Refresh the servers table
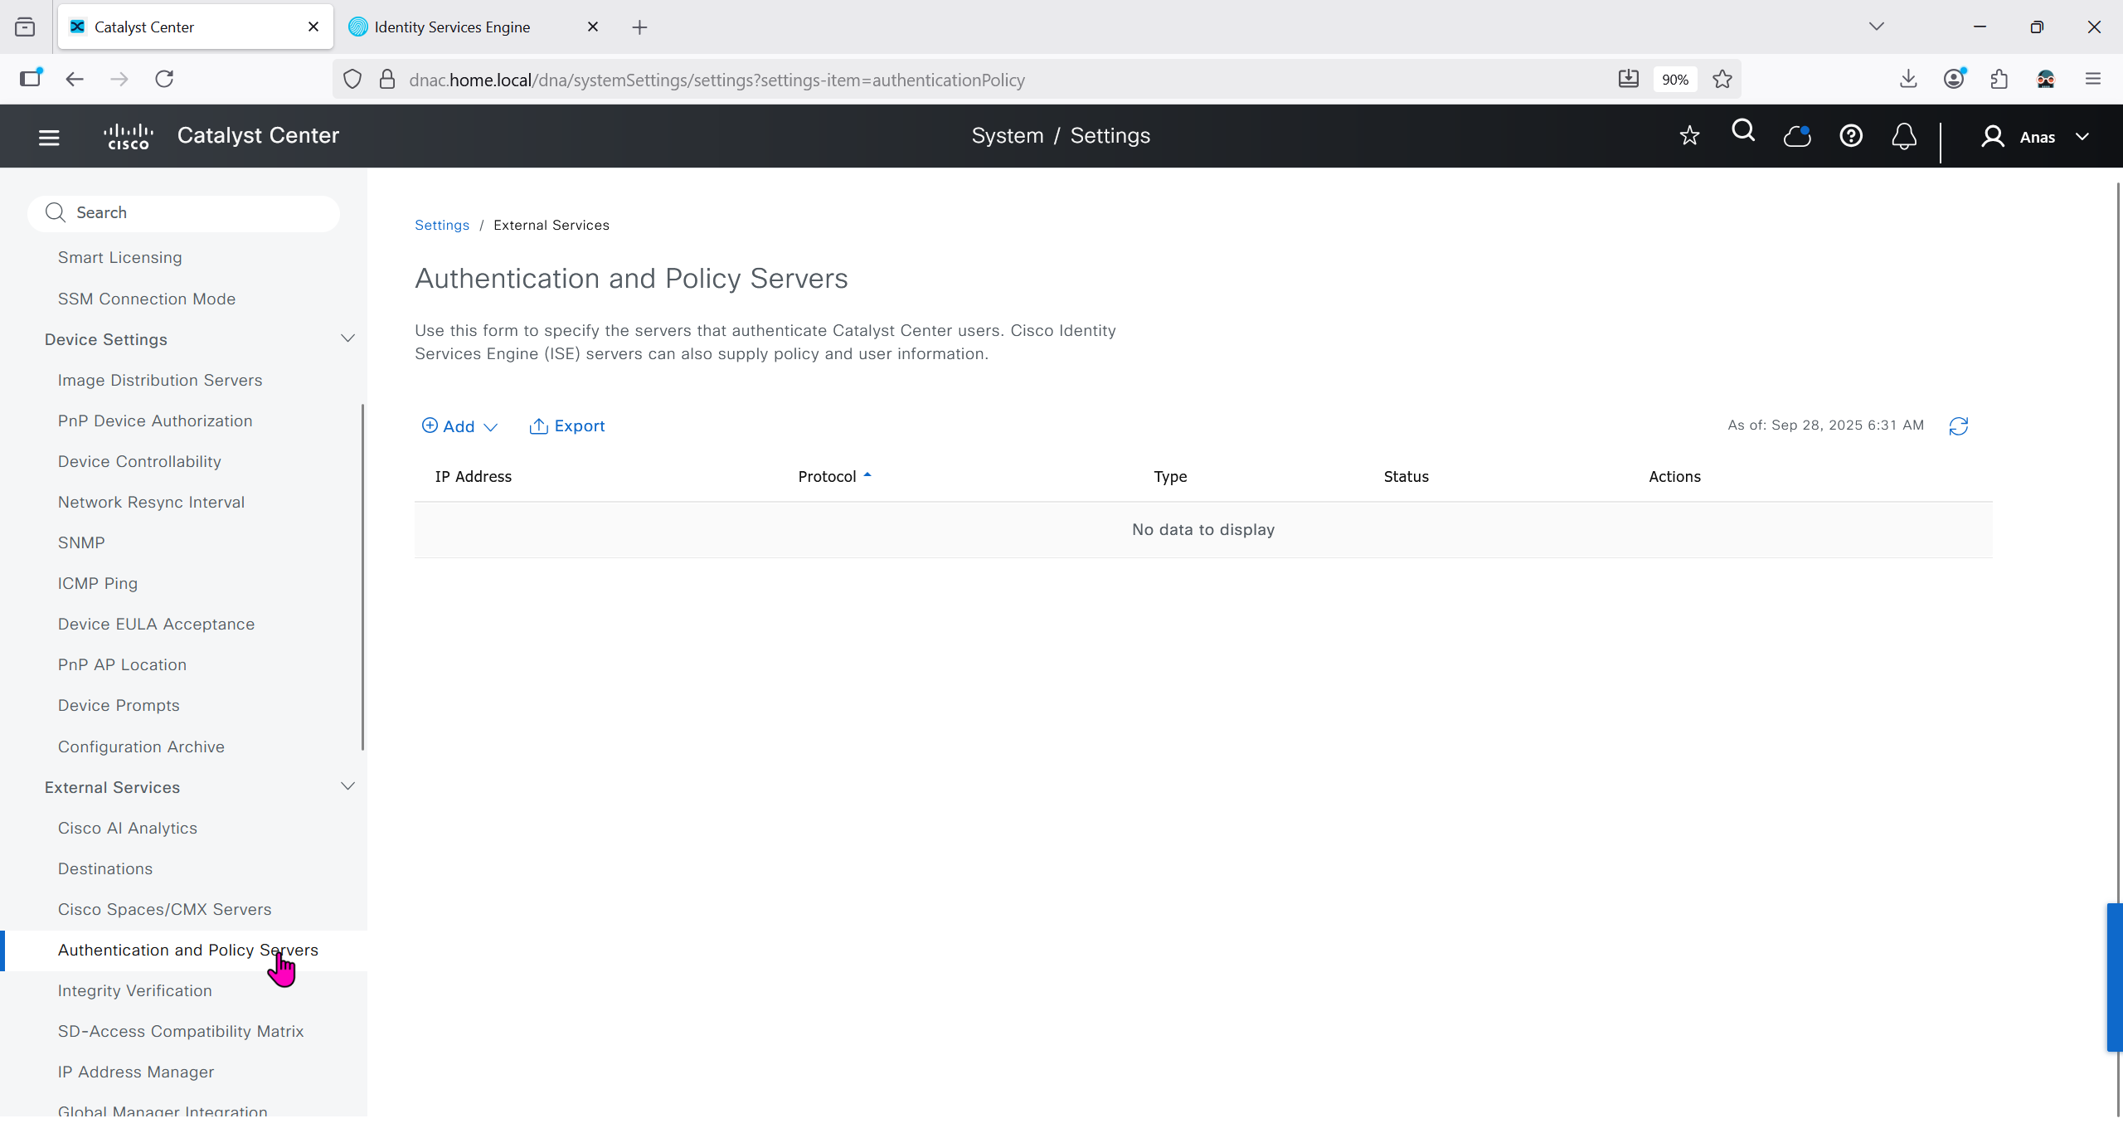The image size is (2123, 1133). click(x=1959, y=426)
